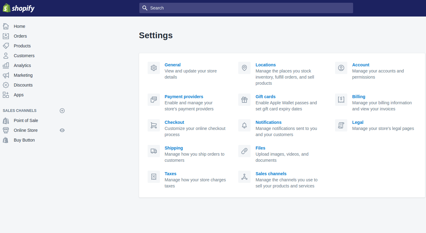Image resolution: width=426 pixels, height=233 pixels.
Task: Click the Account profile icon
Action: click(341, 68)
